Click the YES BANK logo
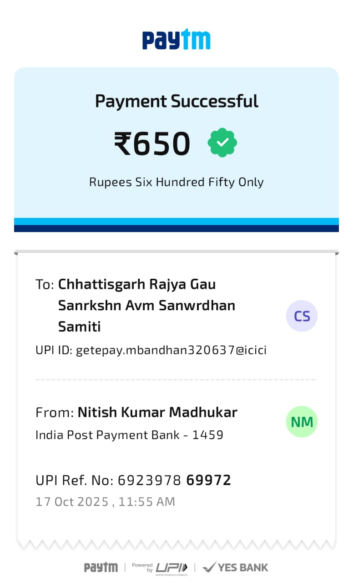The height and width of the screenshot is (583, 353). click(235, 567)
